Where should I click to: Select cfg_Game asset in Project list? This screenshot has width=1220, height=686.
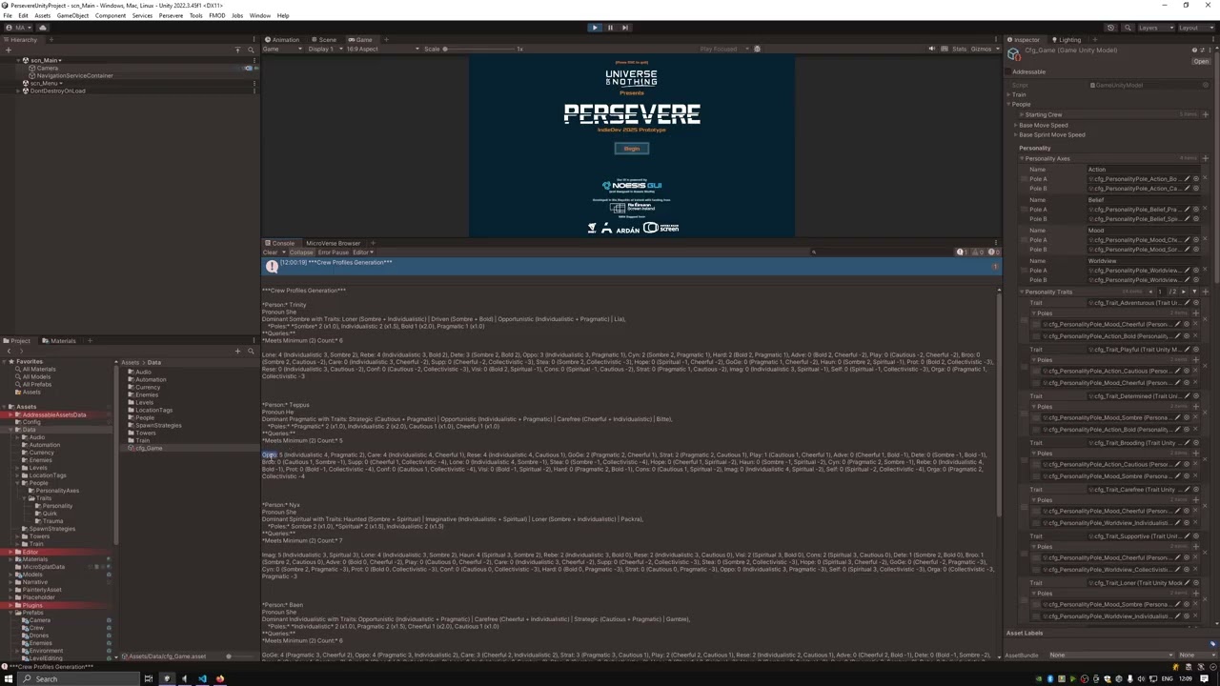(149, 448)
